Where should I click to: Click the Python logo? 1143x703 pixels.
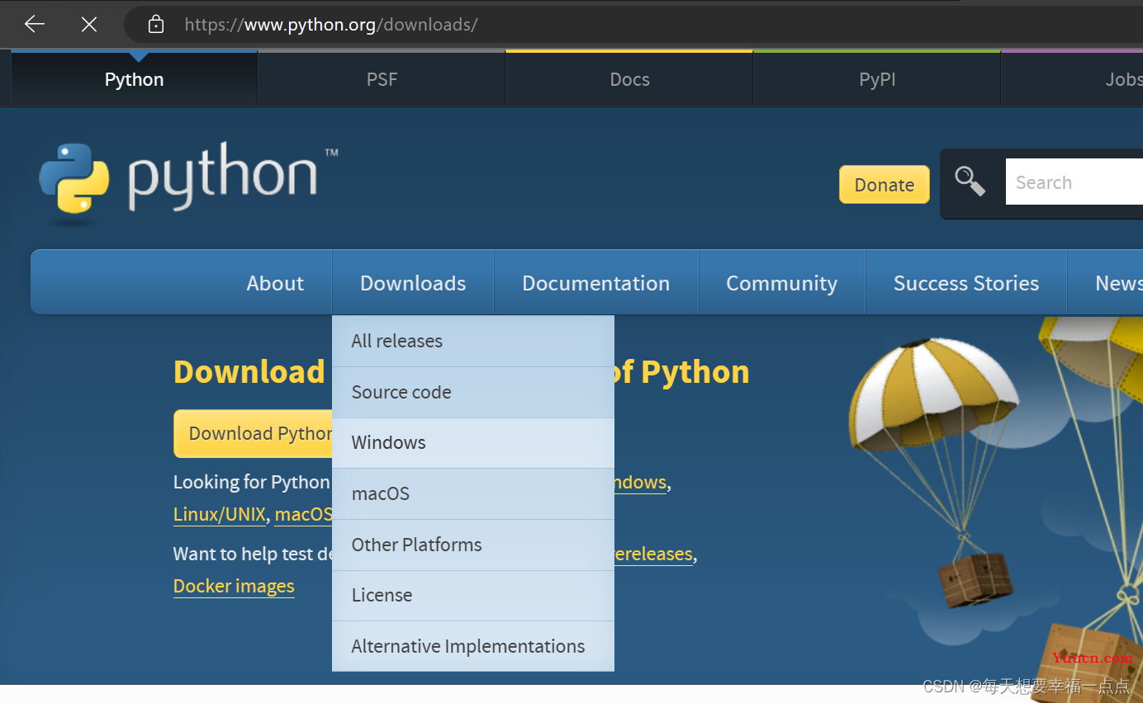[x=188, y=183]
